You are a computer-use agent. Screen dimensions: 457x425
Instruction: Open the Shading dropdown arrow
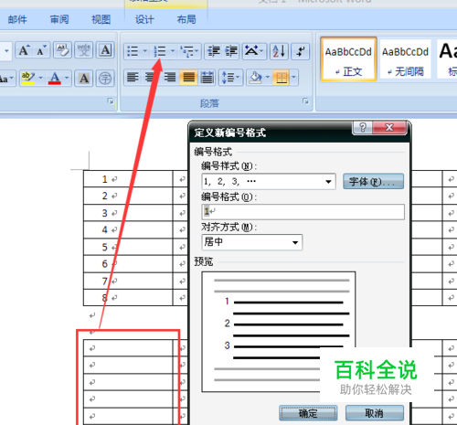(x=268, y=78)
